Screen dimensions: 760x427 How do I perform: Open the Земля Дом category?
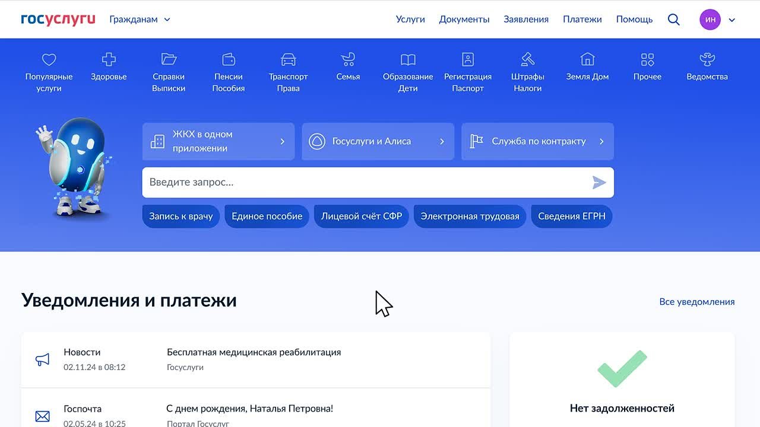[587, 66]
